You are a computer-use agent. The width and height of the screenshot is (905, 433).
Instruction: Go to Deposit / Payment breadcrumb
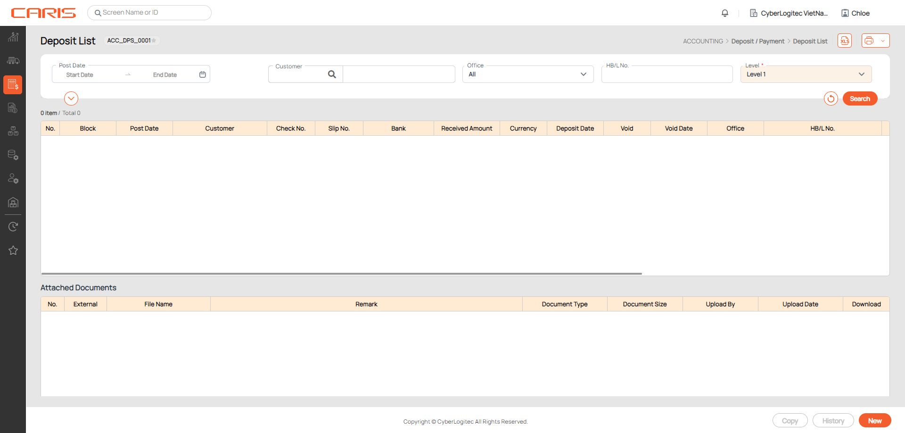[757, 41]
